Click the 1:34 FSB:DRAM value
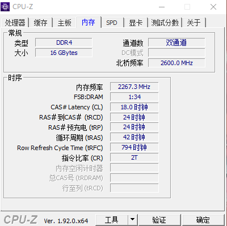This screenshot has width=227, height=226. click(134, 97)
